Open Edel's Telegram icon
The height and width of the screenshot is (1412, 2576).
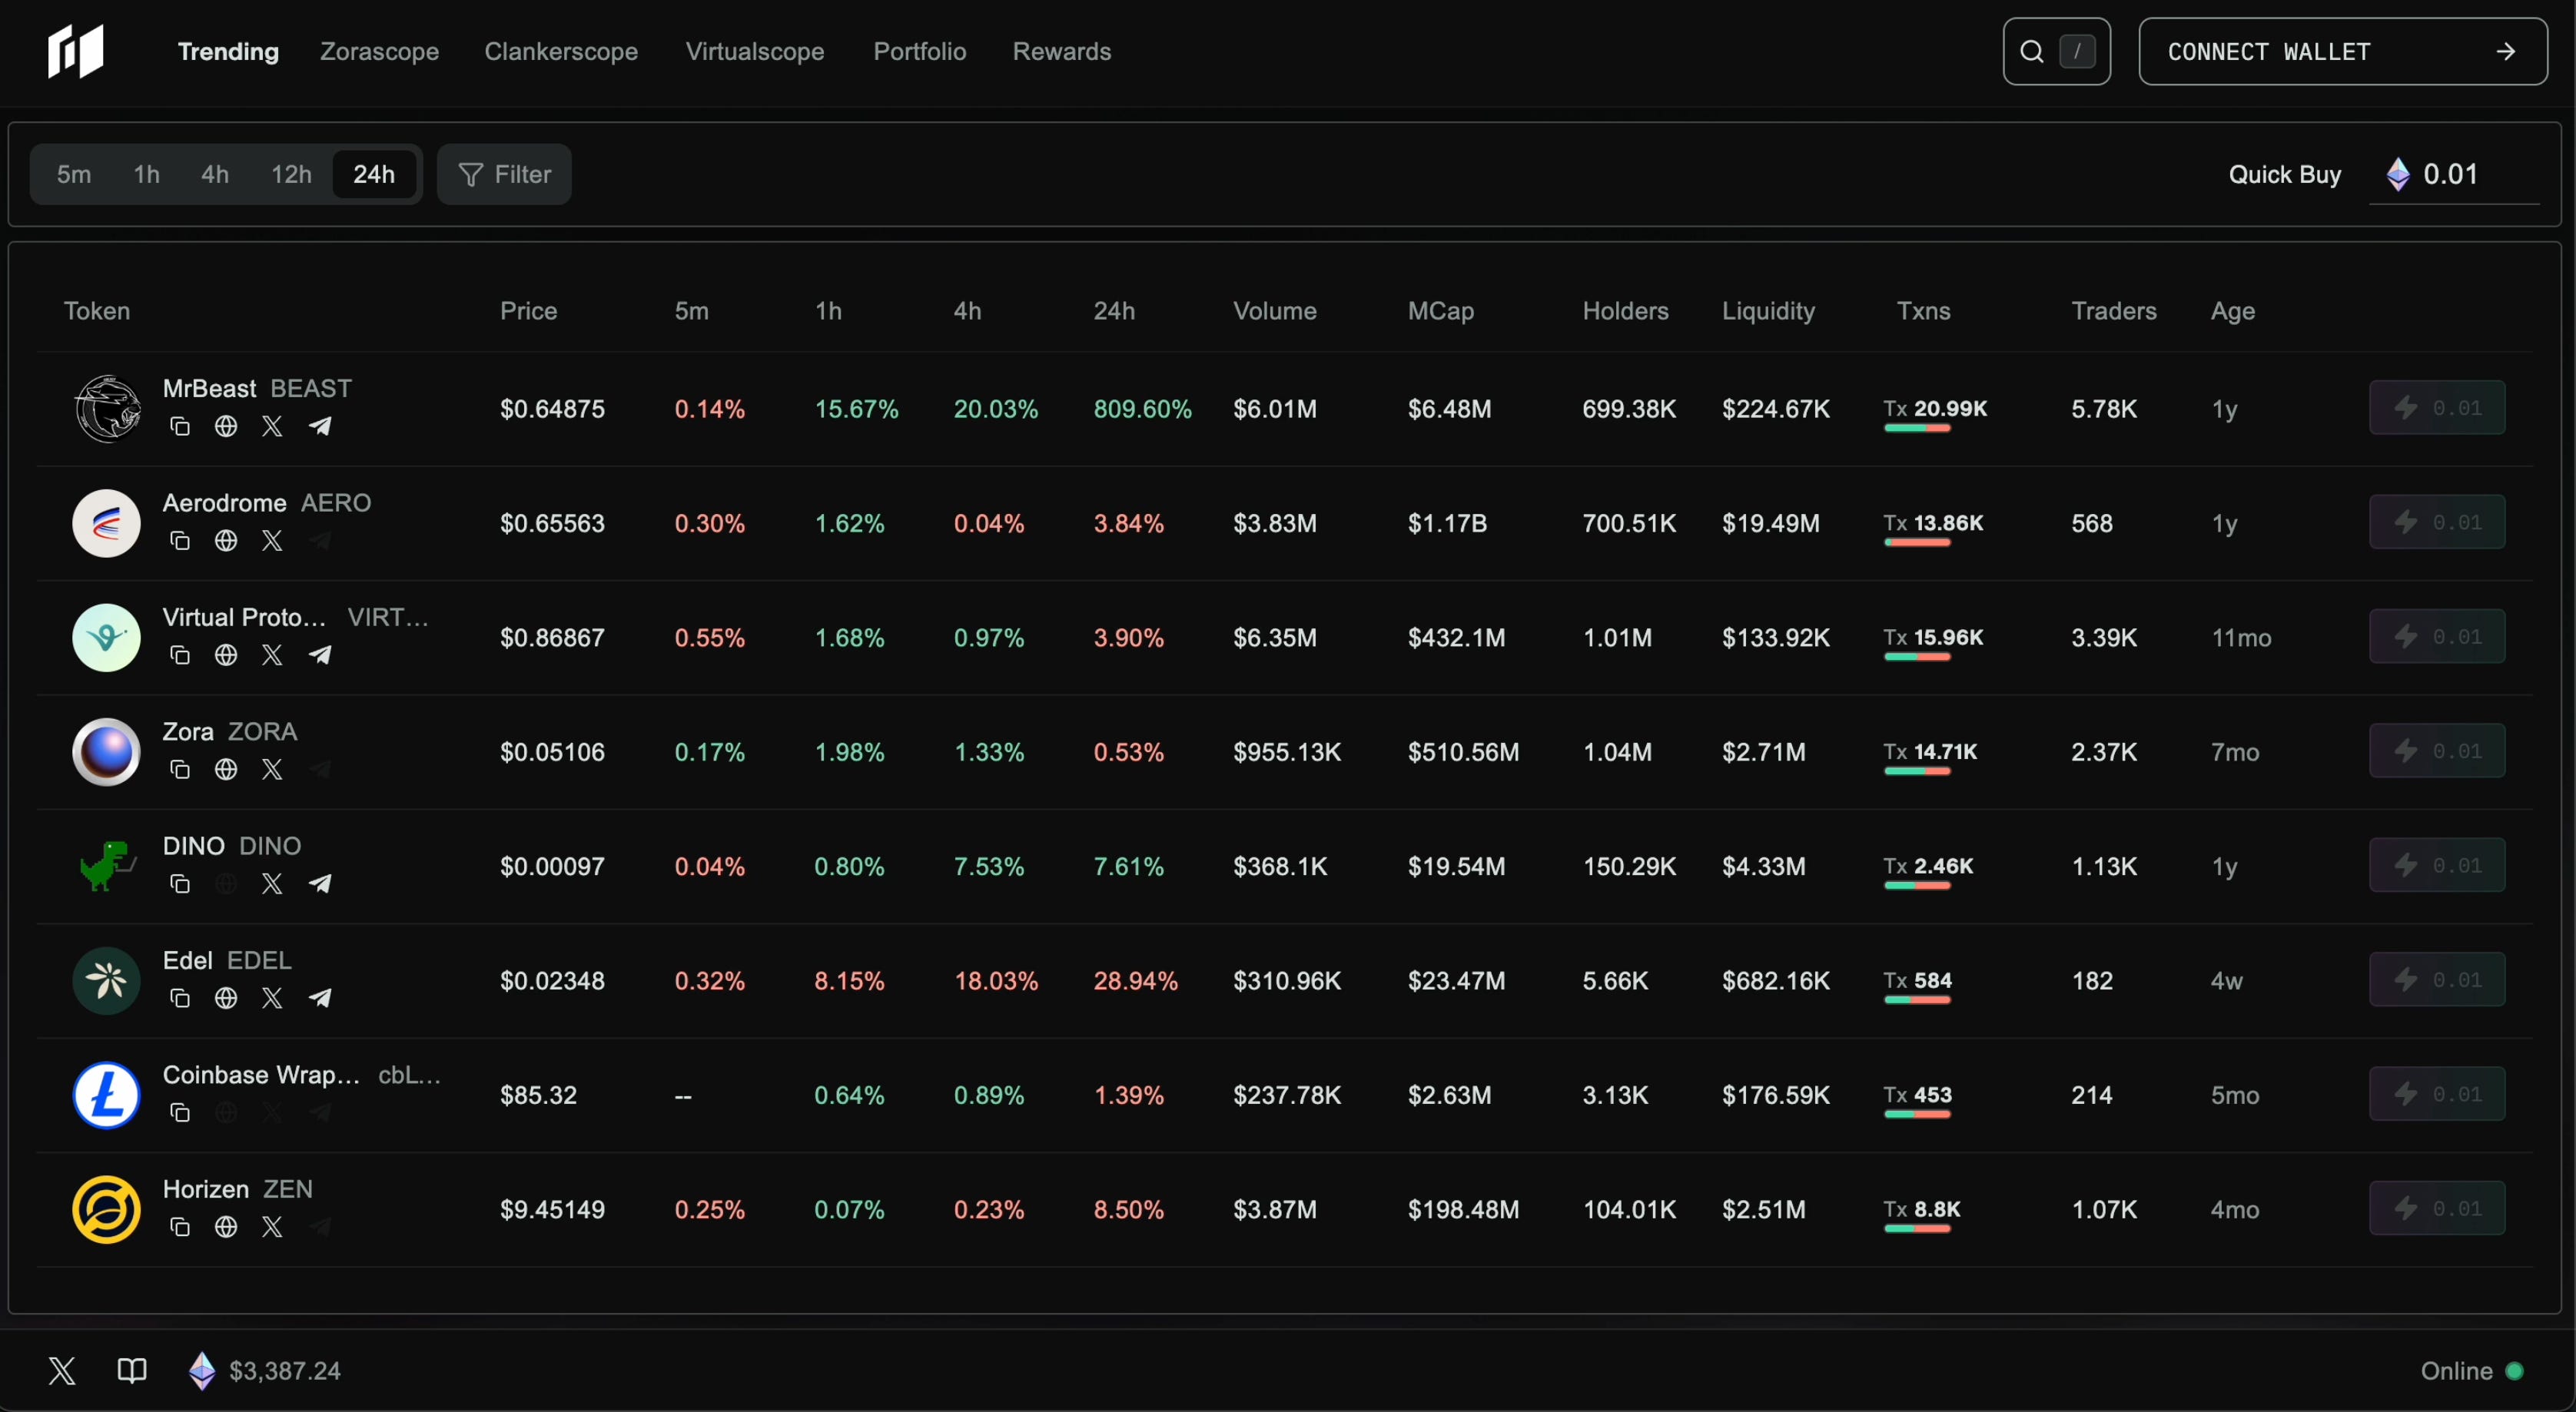pyautogui.click(x=320, y=998)
